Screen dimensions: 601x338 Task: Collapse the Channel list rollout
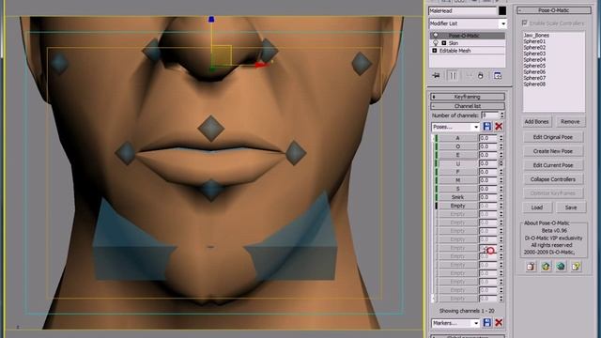coord(468,106)
